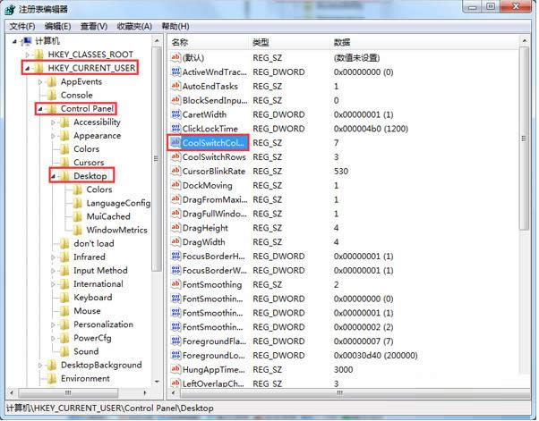The height and width of the screenshot is (421, 539).
Task: Click the Console folder icon
Action: (x=52, y=95)
